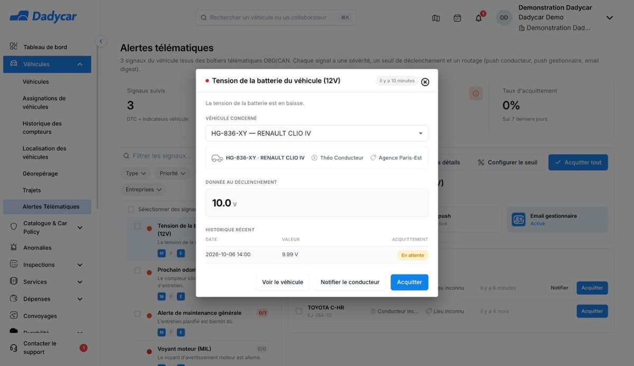Image resolution: width=634 pixels, height=366 pixels.
Task: Expand the Dépenses sidebar section
Action: click(80, 299)
